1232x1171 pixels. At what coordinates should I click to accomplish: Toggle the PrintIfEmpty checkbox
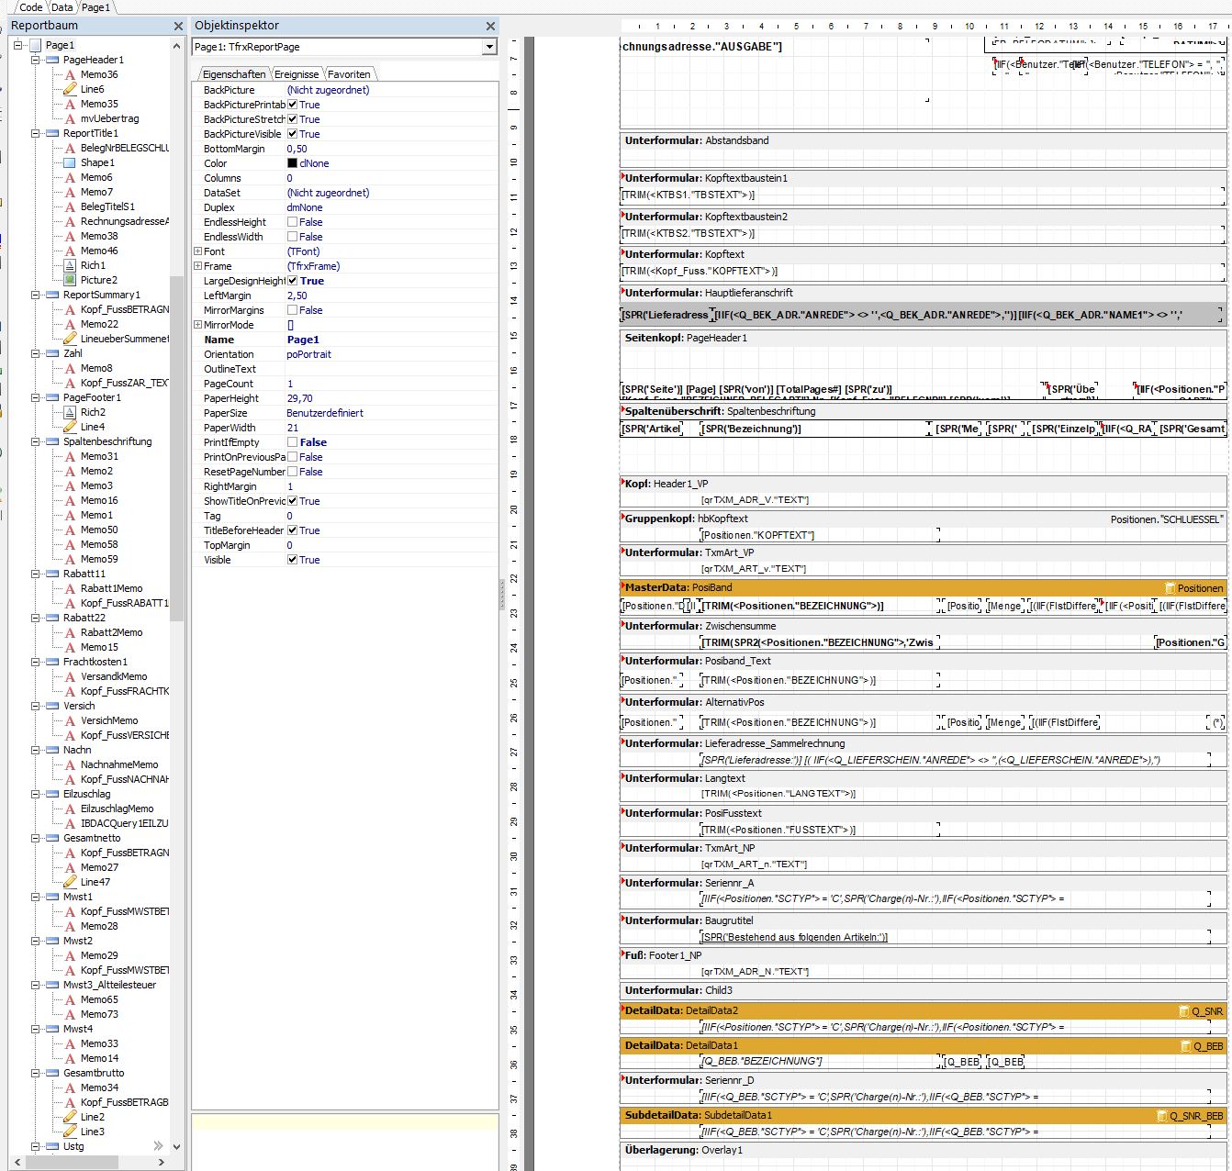click(x=292, y=442)
